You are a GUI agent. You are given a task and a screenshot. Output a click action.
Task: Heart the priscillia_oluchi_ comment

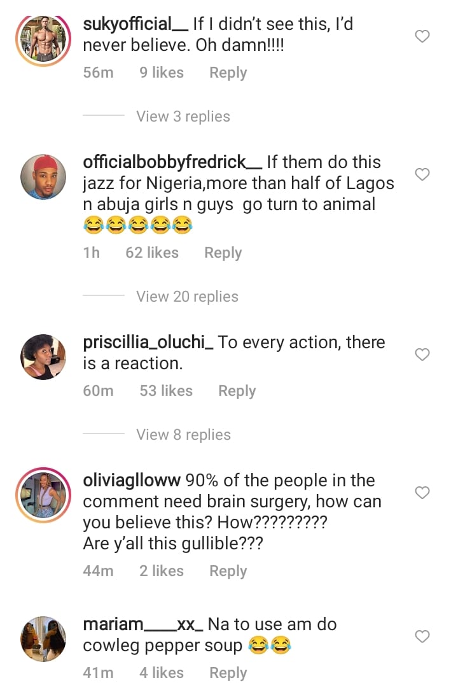[422, 355]
